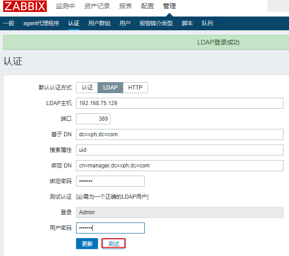Viewport: 289px width, 256px height.
Task: Go to the agent代理程序 submenu
Action: coord(41,23)
